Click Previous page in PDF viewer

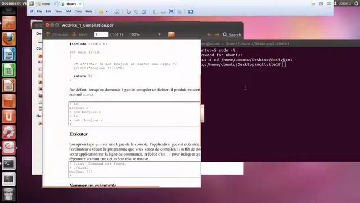point(57,34)
